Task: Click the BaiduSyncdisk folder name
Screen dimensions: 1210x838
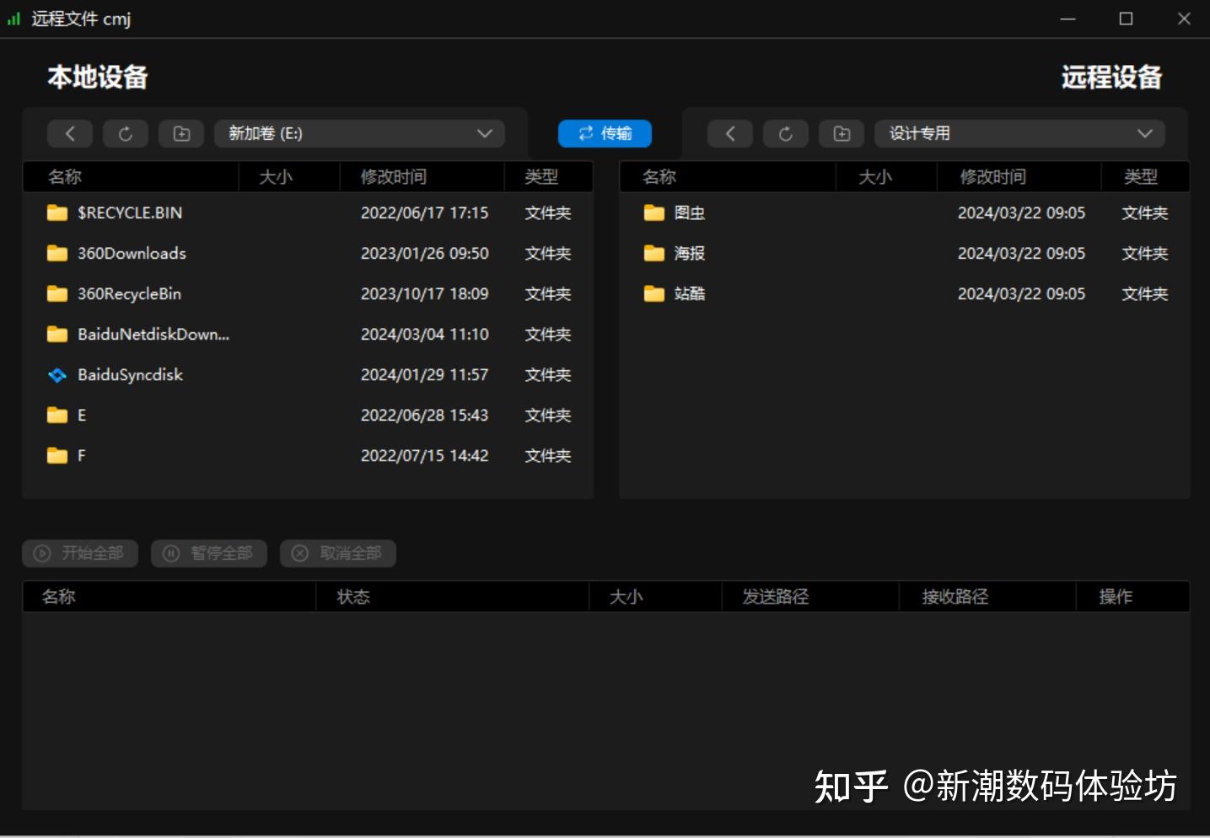Action: tap(130, 374)
